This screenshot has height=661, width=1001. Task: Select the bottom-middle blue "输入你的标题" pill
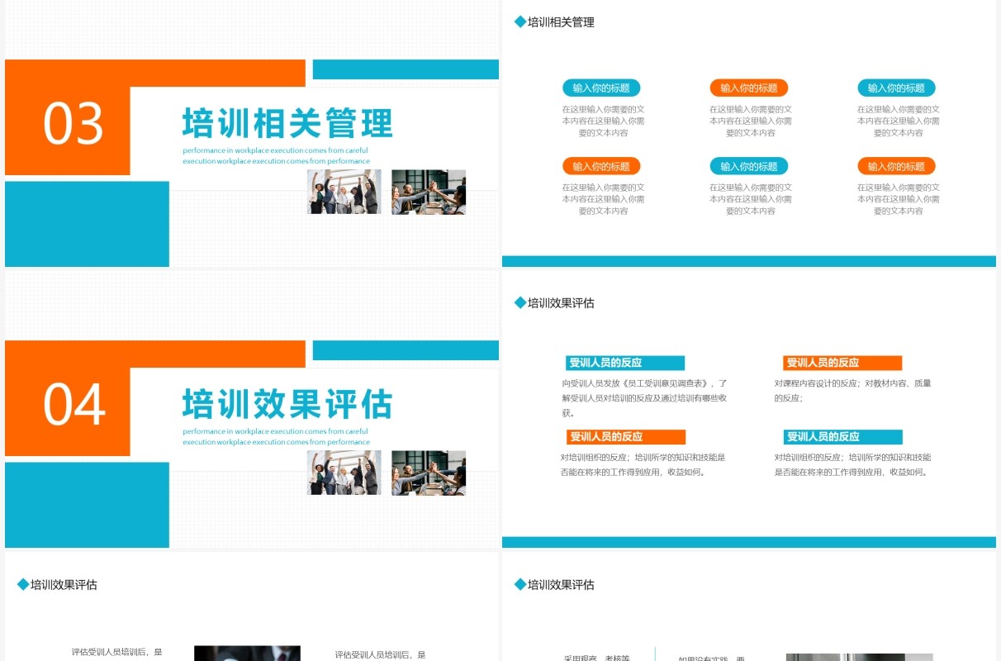click(749, 166)
